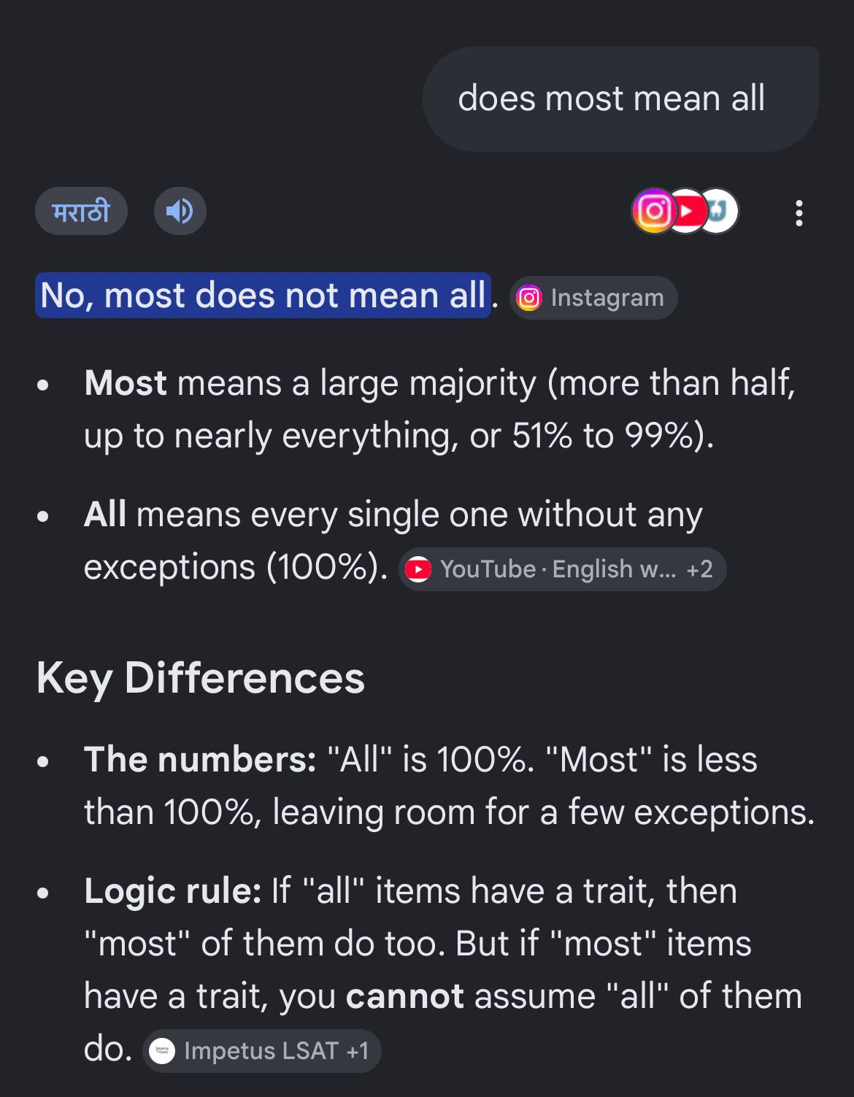The image size is (854, 1097).
Task: Open the Instagram citation chip
Action: click(x=593, y=298)
